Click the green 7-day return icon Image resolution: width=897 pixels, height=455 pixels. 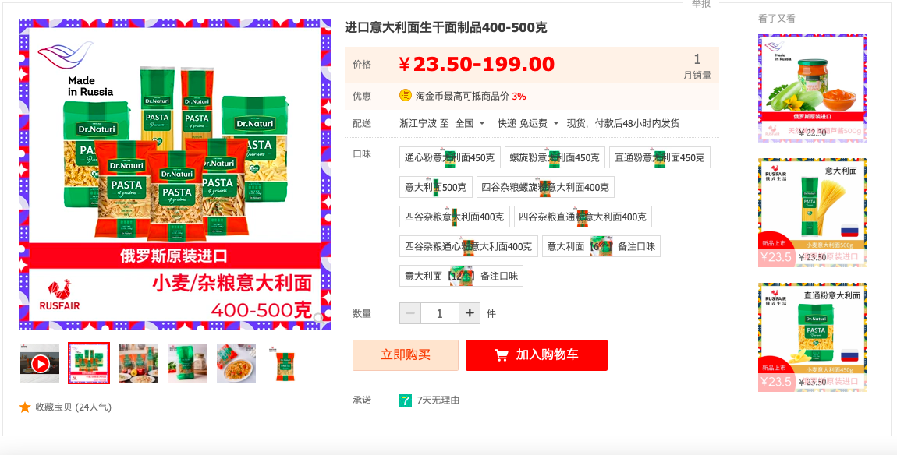click(405, 400)
